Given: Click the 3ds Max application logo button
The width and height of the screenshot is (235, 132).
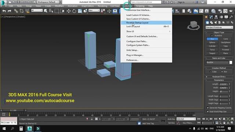Looking at the screenshot, I should click(3, 3).
